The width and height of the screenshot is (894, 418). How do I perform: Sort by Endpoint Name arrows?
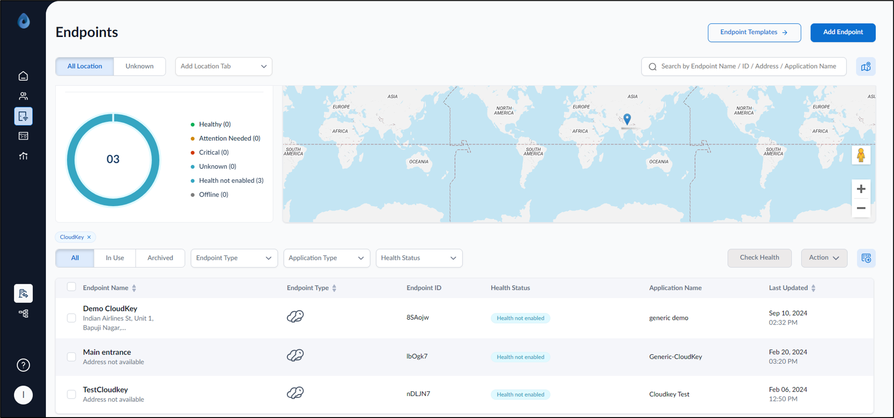pos(134,288)
